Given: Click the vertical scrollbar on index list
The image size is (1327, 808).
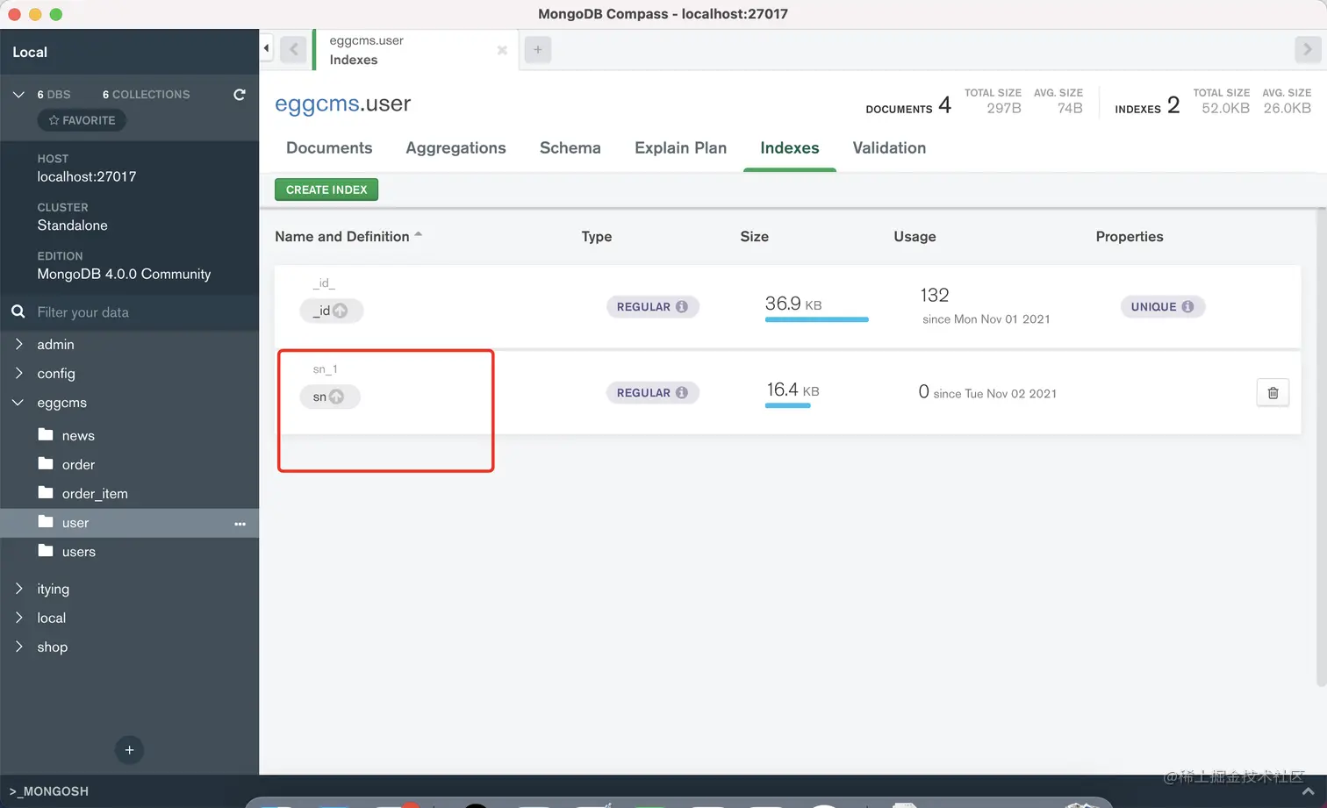Looking at the screenshot, I should 1321,447.
